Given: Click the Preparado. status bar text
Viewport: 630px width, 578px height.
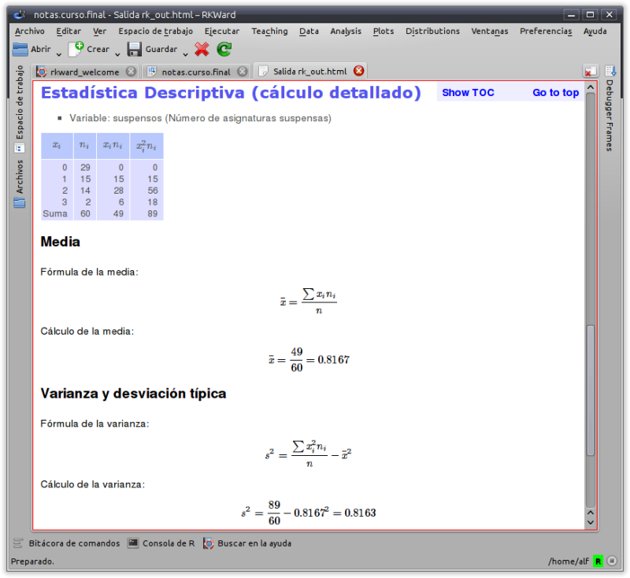Looking at the screenshot, I should (32, 561).
